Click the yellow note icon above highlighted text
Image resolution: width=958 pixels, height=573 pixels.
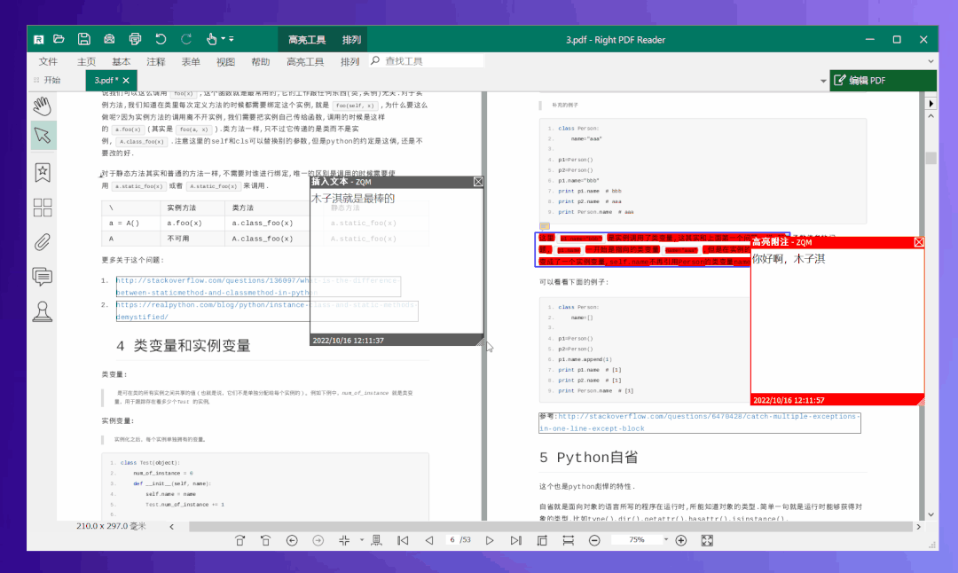click(545, 227)
